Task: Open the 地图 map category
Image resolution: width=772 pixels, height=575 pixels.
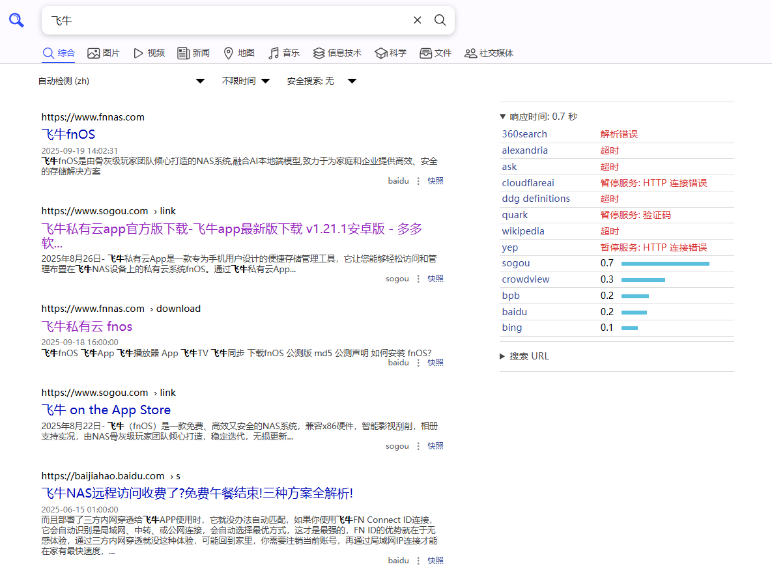Action: (x=238, y=53)
